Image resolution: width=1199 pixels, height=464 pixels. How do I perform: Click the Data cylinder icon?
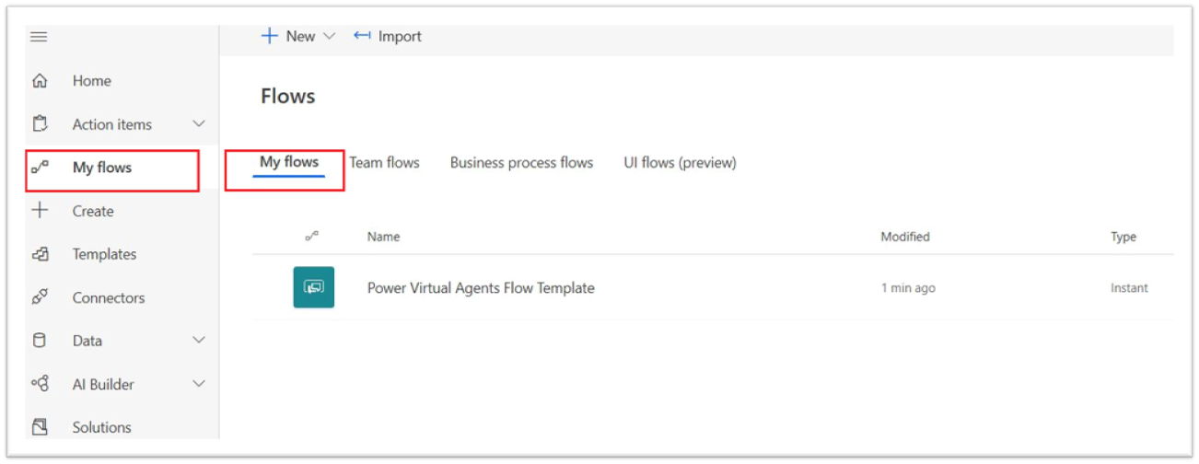point(40,341)
